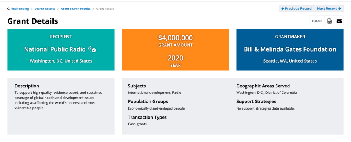Open the Bill & Melinda Gates Foundation grantmaker
Image resolution: width=351 pixels, height=142 pixels.
coord(290,49)
